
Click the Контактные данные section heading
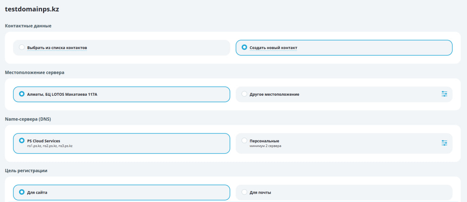[x=28, y=26]
